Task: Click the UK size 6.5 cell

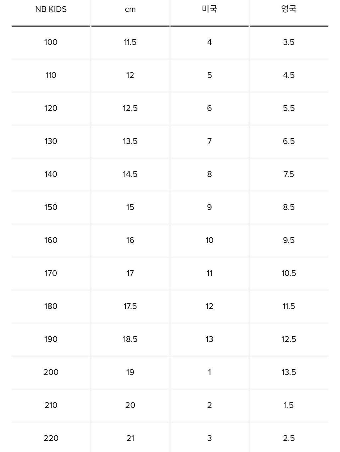Action: click(289, 141)
